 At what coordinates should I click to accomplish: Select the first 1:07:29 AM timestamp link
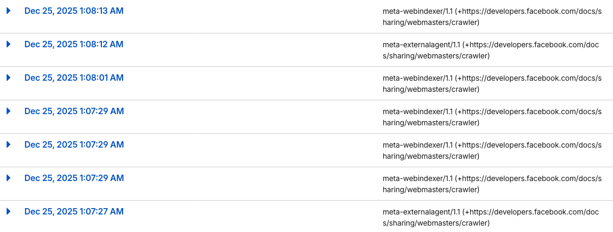74,111
